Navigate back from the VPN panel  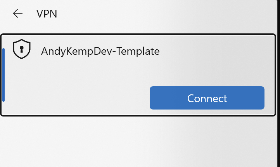click(x=18, y=14)
